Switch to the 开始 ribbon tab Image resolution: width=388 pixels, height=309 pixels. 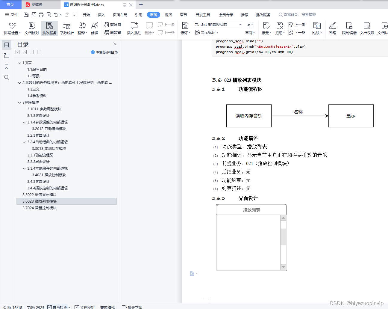pos(87,15)
